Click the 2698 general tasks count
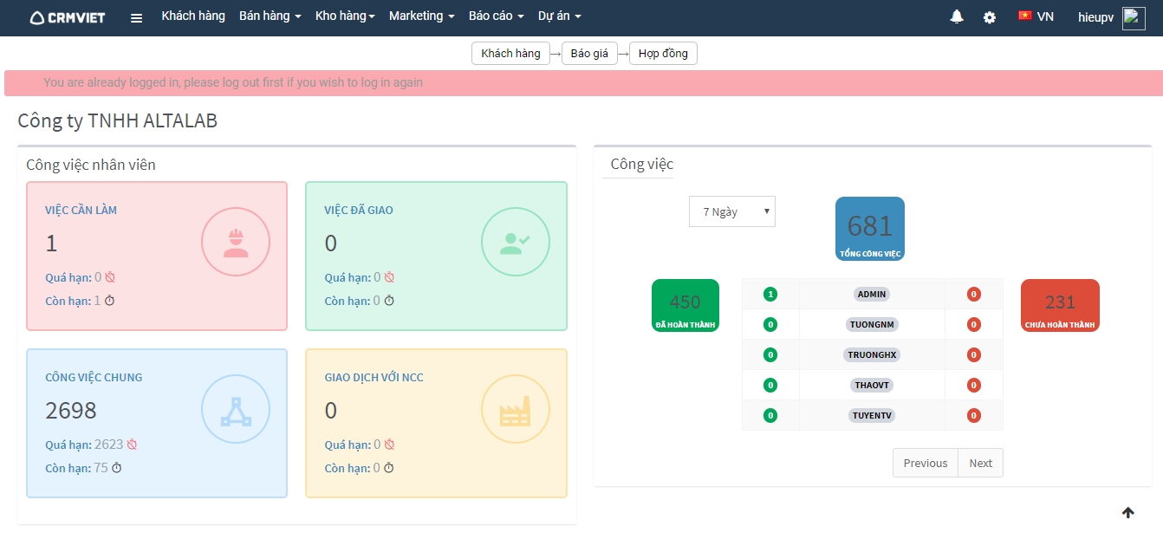1163x539 pixels. coord(71,410)
